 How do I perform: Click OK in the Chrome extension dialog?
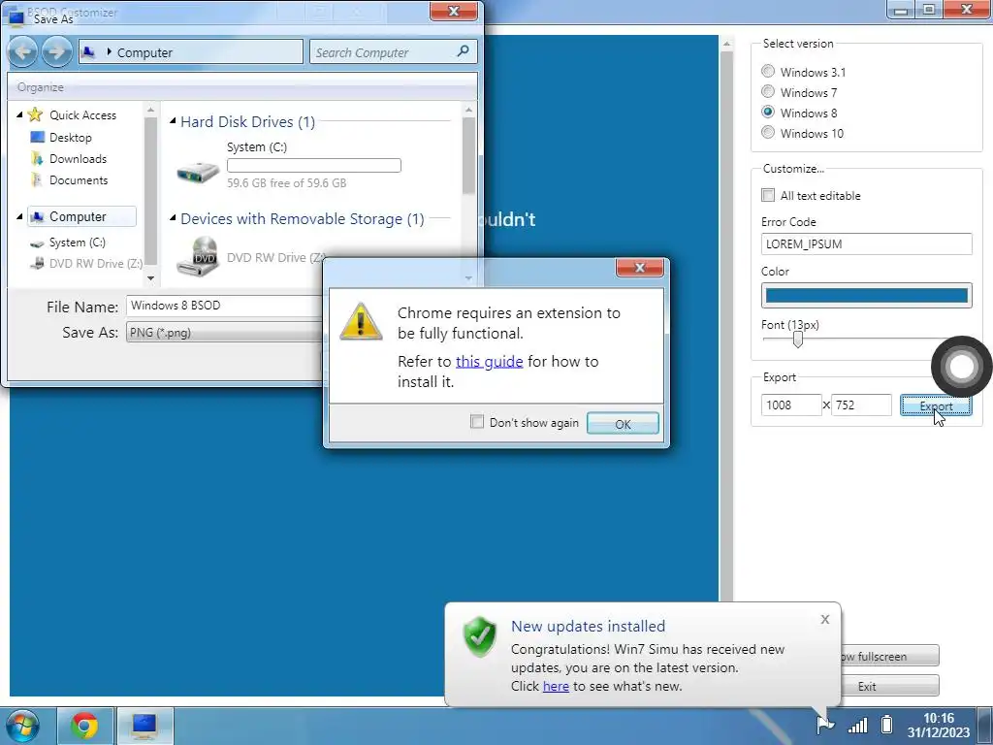click(x=623, y=424)
